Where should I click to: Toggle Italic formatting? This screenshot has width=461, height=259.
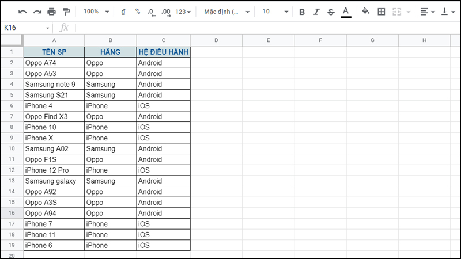316,12
